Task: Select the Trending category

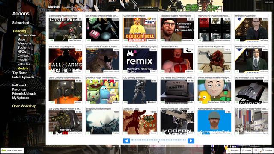Action: point(19,31)
